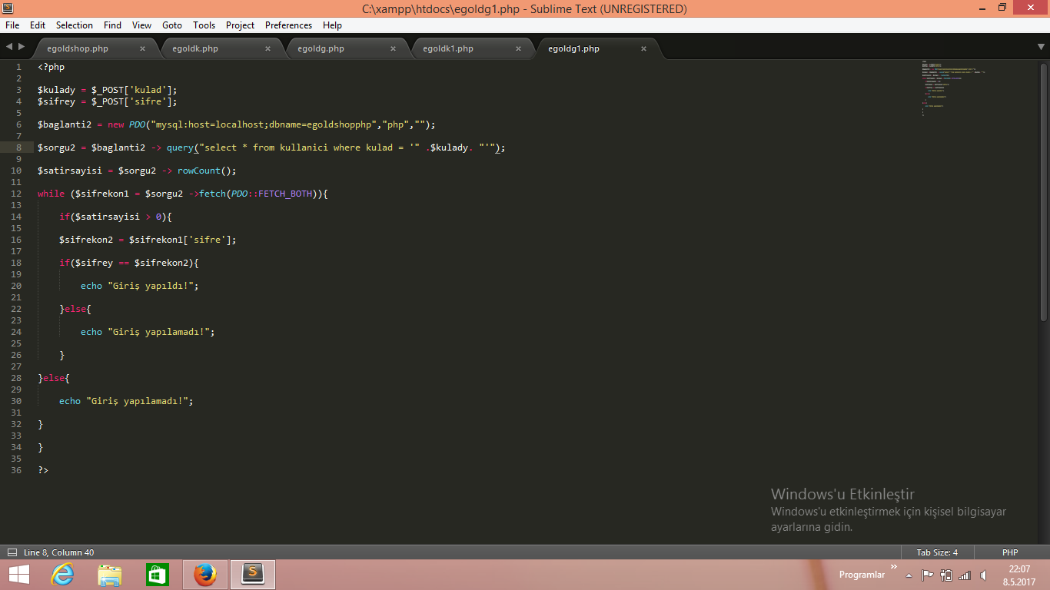Go to next tab with right arrow

(22, 47)
